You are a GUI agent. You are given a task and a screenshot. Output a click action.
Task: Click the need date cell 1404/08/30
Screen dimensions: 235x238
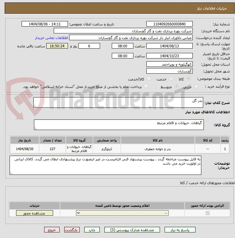25,149
